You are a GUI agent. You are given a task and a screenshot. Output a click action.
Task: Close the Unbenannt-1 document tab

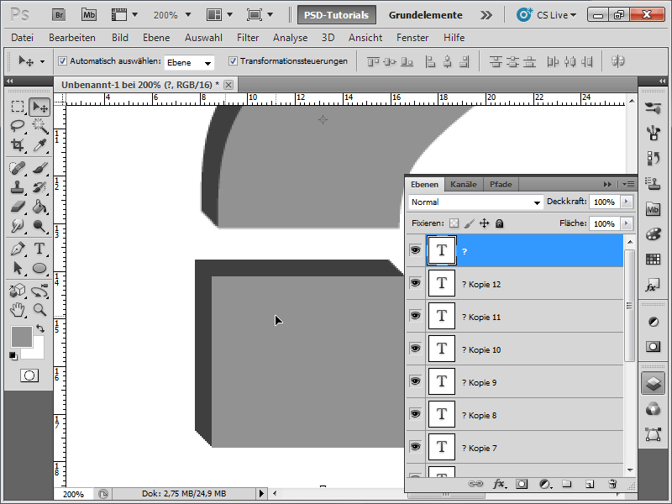pos(228,85)
